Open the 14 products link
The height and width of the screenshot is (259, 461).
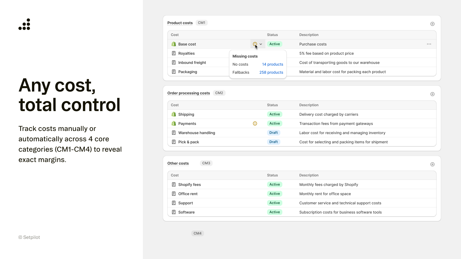pos(273,64)
